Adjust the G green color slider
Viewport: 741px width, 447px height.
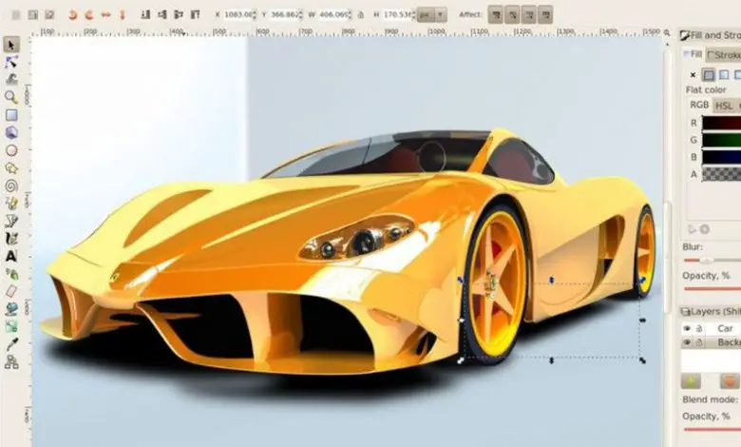pos(722,140)
